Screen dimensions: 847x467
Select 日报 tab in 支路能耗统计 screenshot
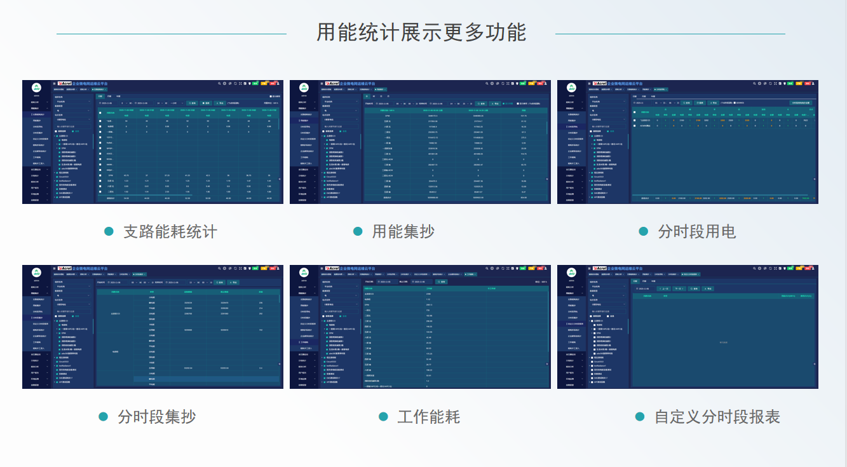[x=100, y=96]
